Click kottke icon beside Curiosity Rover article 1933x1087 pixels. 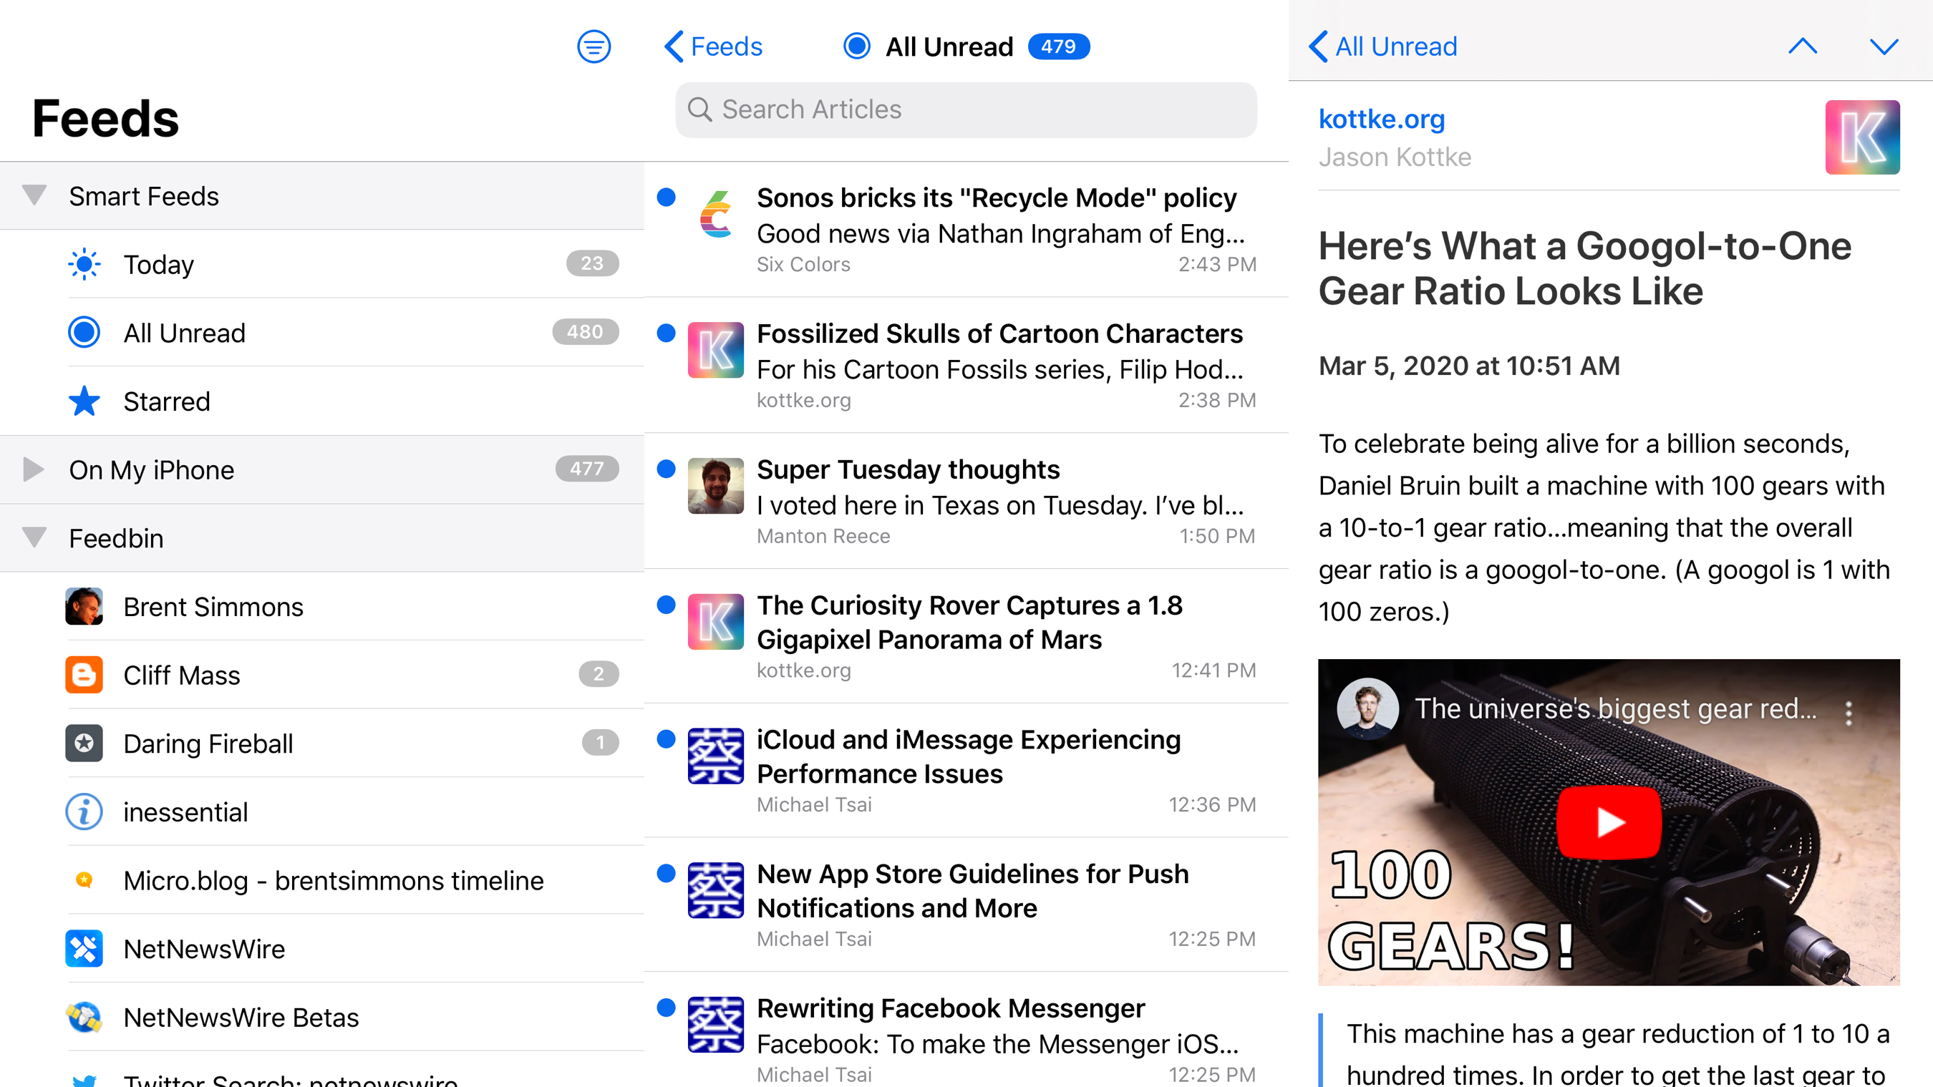coord(716,621)
